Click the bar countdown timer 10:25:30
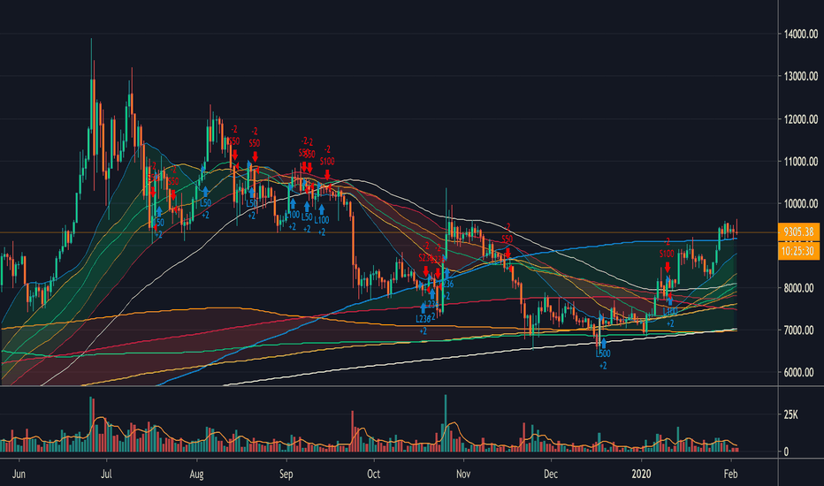 [798, 251]
